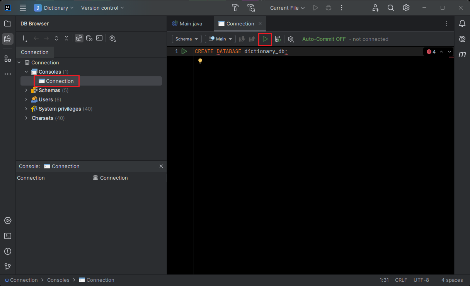Toggle the Auto-Commit OFF setting
The height and width of the screenshot is (286, 470).
click(324, 39)
